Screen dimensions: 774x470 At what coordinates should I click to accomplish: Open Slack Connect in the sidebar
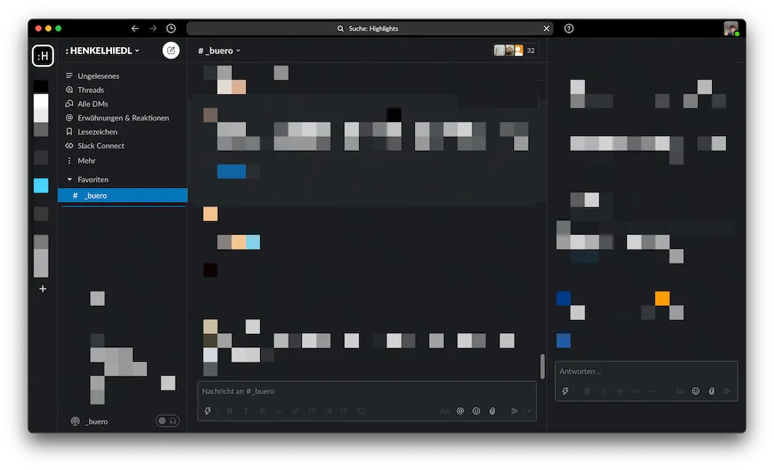pyautogui.click(x=101, y=145)
